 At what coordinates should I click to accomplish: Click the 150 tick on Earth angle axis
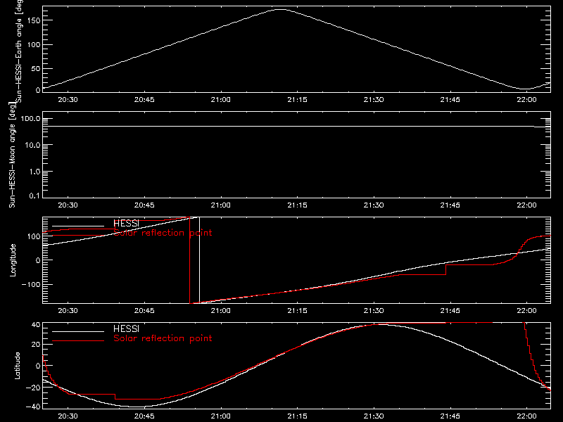pos(34,20)
